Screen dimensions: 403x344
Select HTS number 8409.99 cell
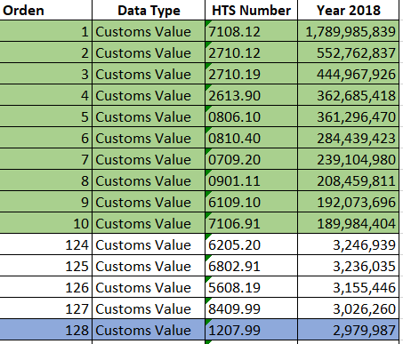251,308
